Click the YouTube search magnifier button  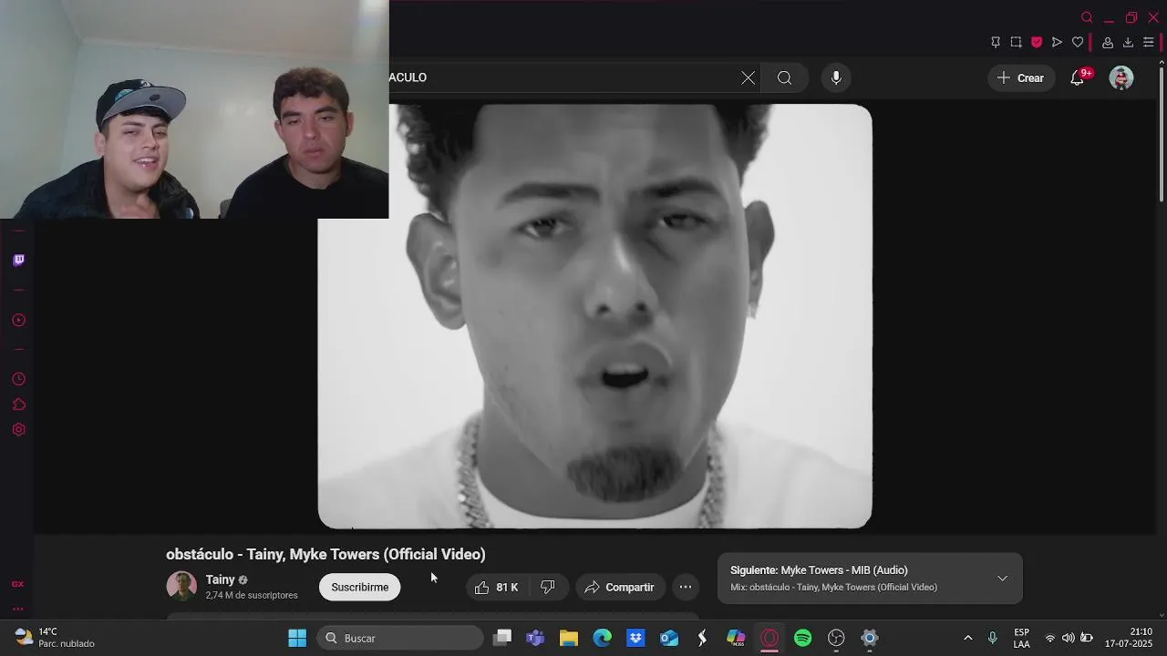tap(784, 77)
